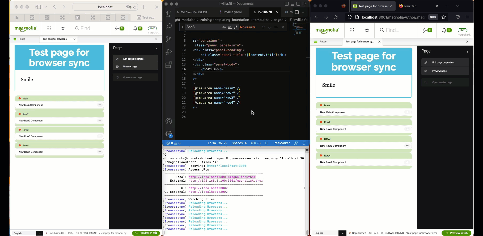Toggle Find in Selection in find widget
Screen dimensions: 483x236
pyautogui.click(x=276, y=27)
